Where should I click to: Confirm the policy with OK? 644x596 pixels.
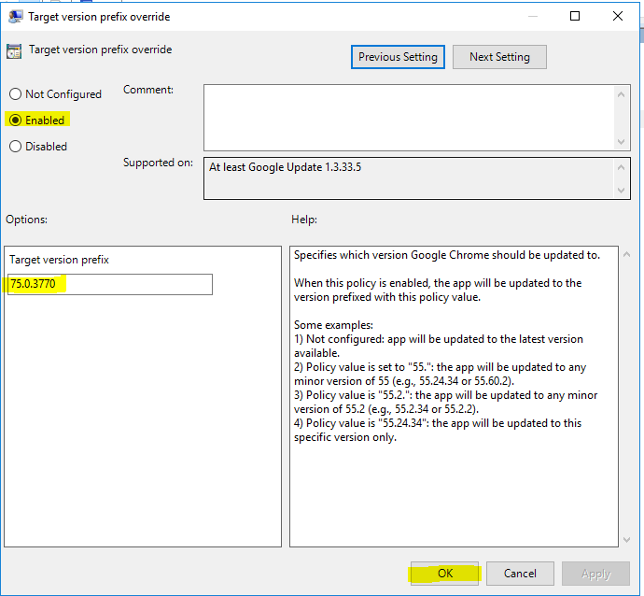click(445, 574)
